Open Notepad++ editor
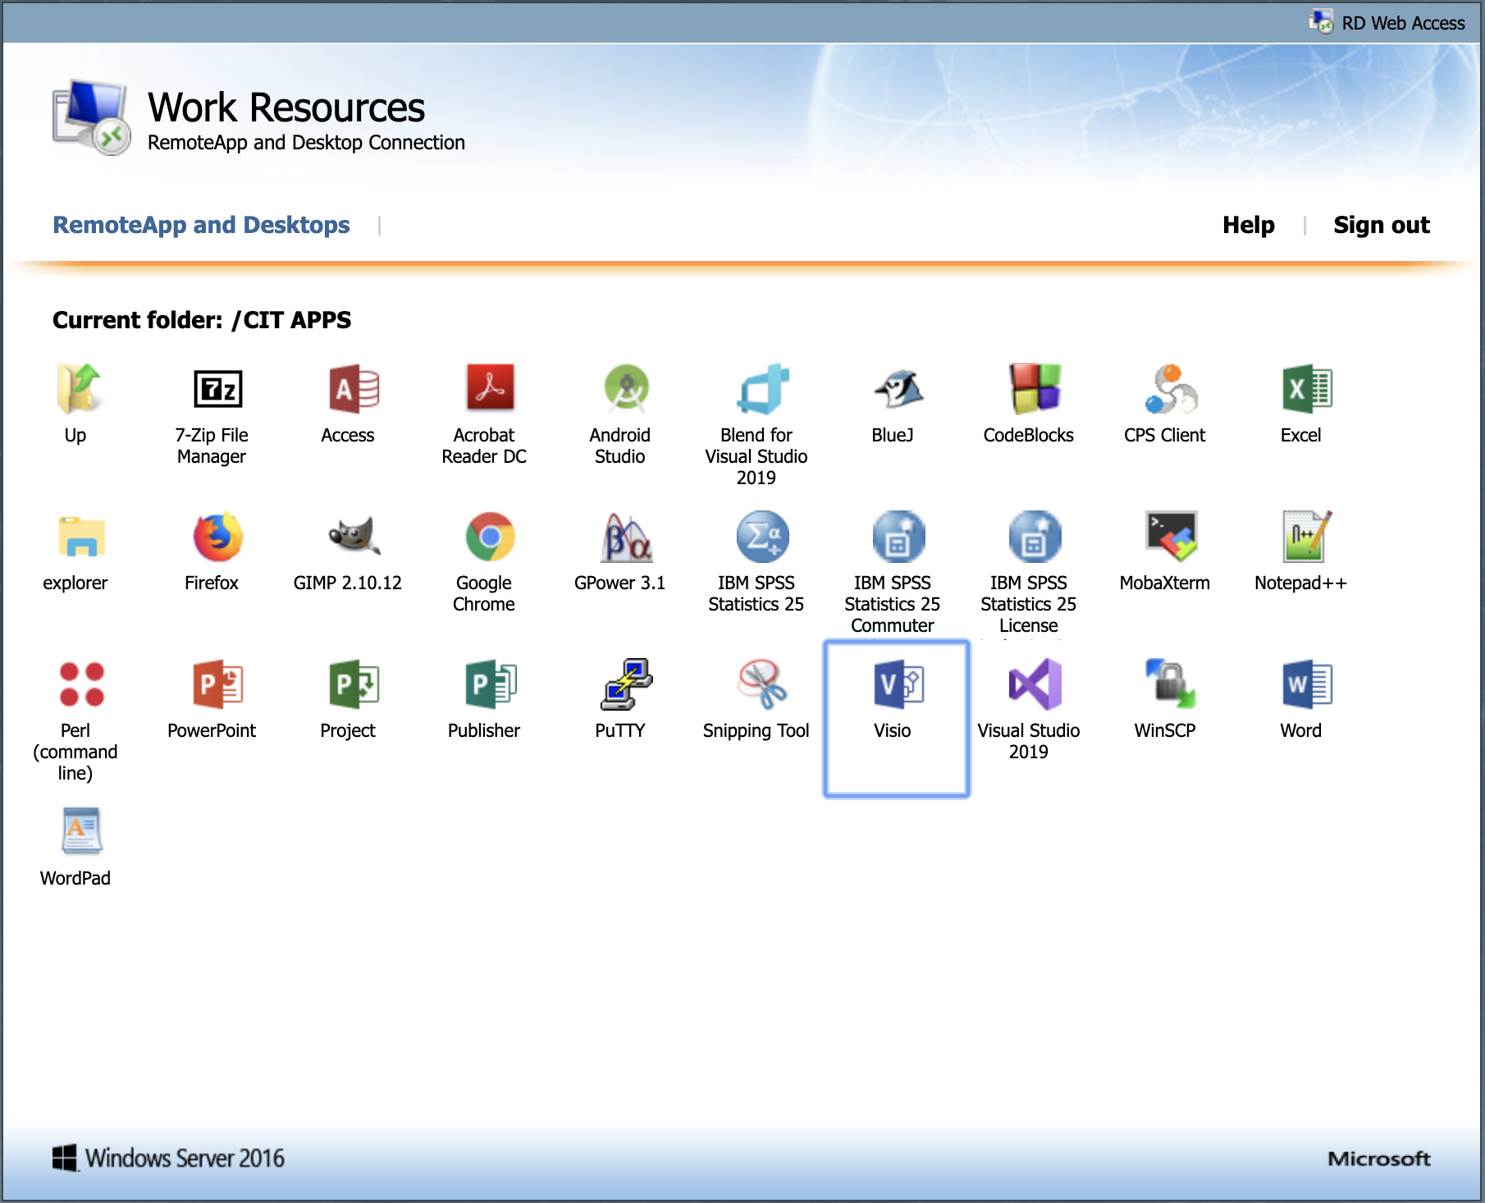 1301,551
